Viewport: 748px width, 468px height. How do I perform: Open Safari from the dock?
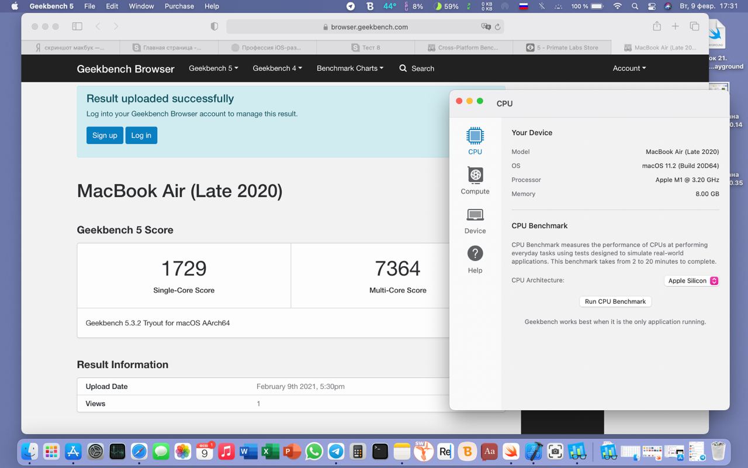tap(139, 452)
